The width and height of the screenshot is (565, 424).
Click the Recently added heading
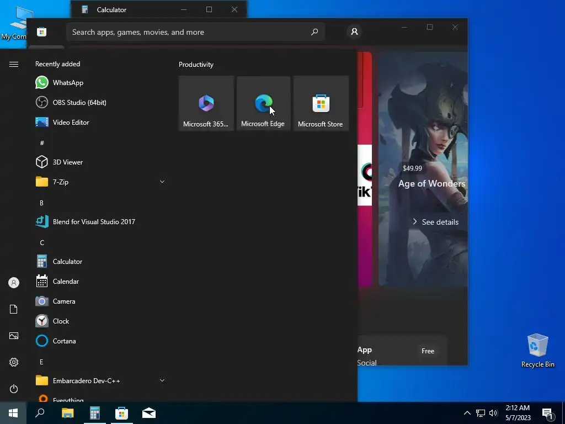(57, 64)
